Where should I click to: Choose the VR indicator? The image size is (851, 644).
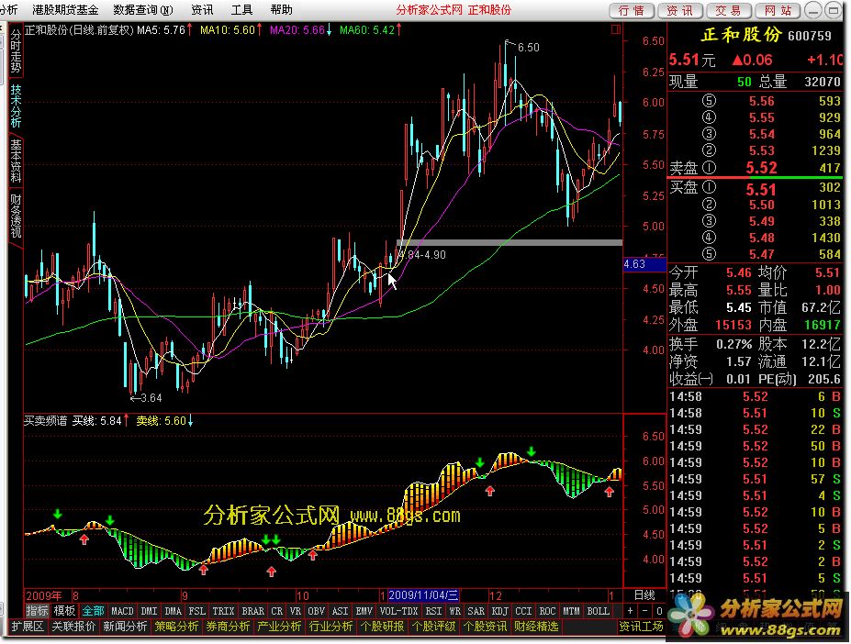coord(296,611)
